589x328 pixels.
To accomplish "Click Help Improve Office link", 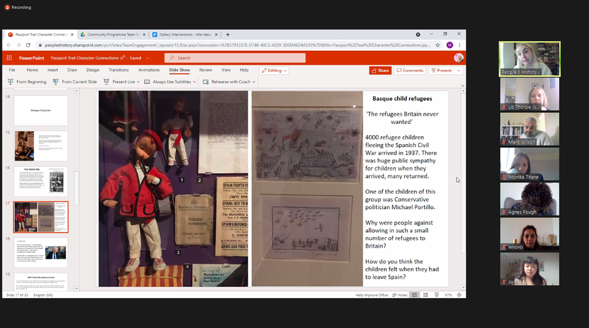I will tap(372, 295).
